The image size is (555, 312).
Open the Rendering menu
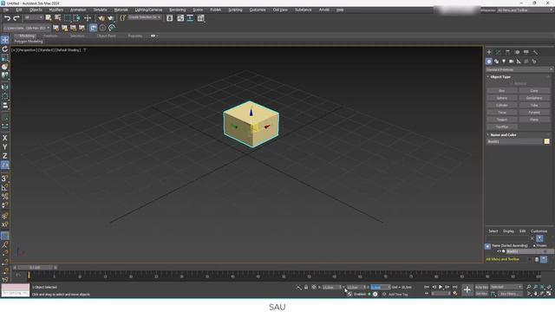pos(177,10)
